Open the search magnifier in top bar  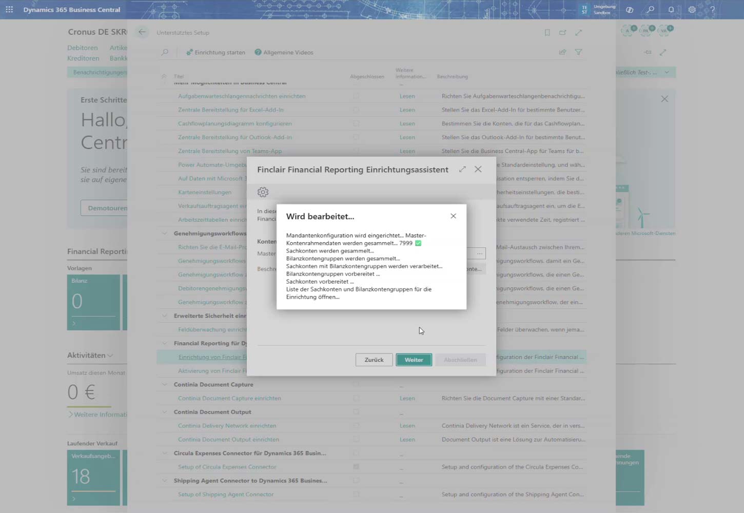tap(650, 9)
